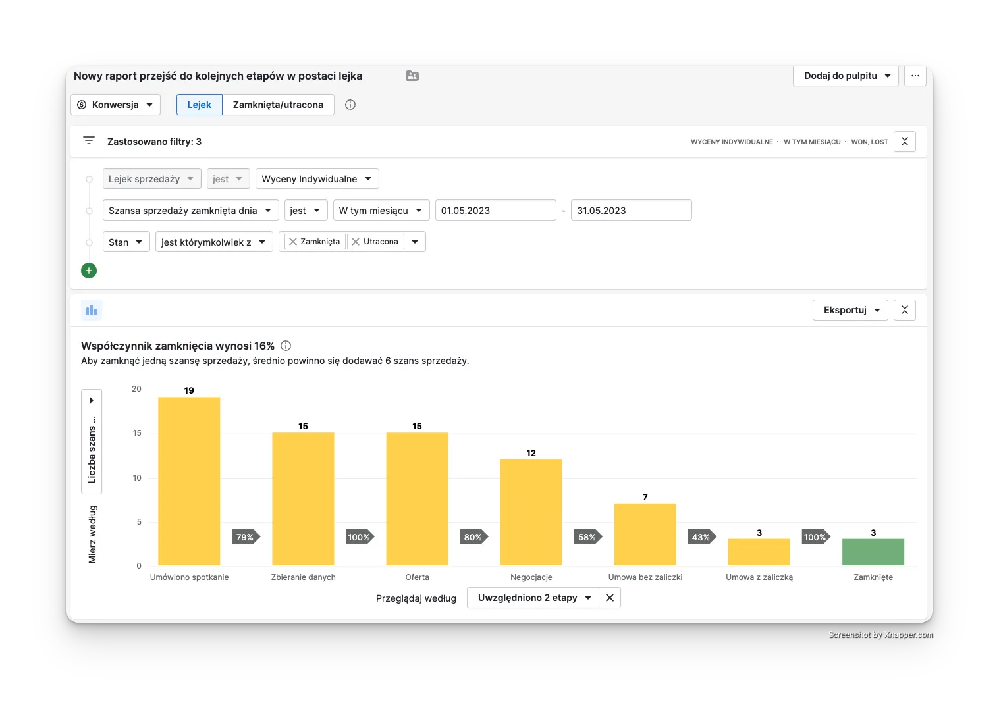This screenshot has width=999, height=705.
Task: Add a new filter with the green plus
Action: pos(89,271)
